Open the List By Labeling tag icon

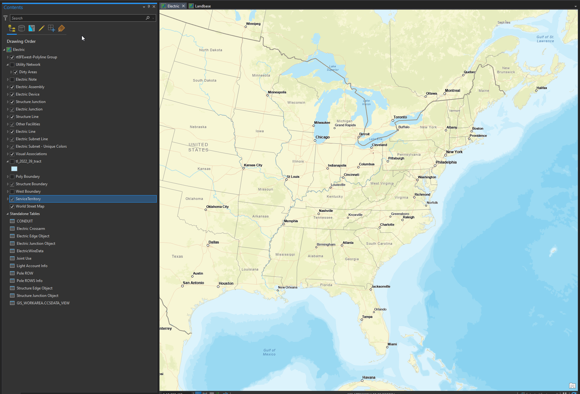(62, 28)
